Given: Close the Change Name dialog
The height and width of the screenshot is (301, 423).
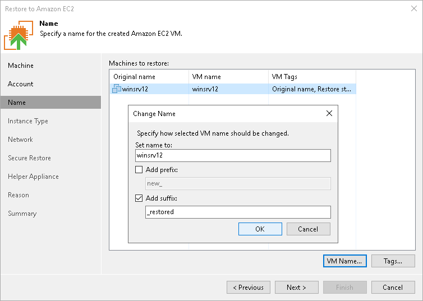Looking at the screenshot, I should click(x=329, y=113).
